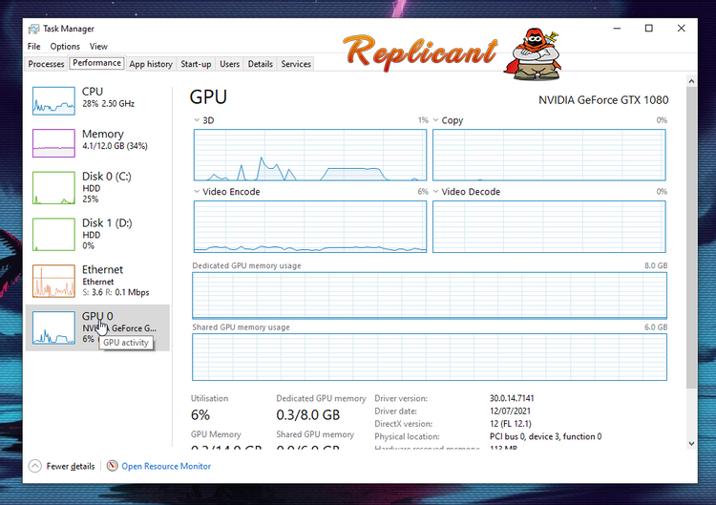Select the Disk 0 (C:) mini graph
Image resolution: width=716 pixels, height=505 pixels.
pos(53,188)
